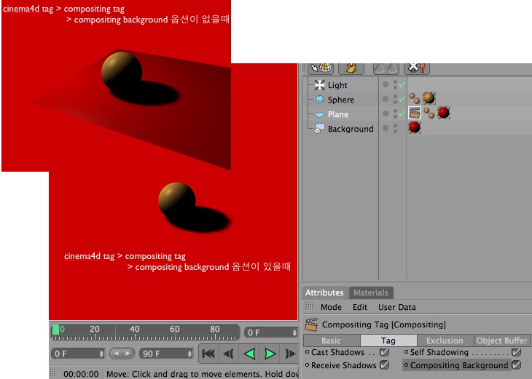Go to start of animation
This screenshot has width=532, height=379.
208,354
